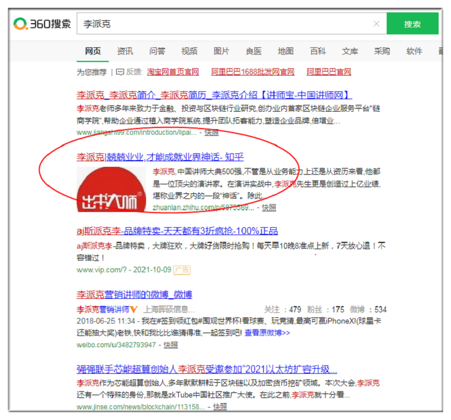Switch to the 资讯 tab
Screen dimensions: 451x420
coord(125,51)
